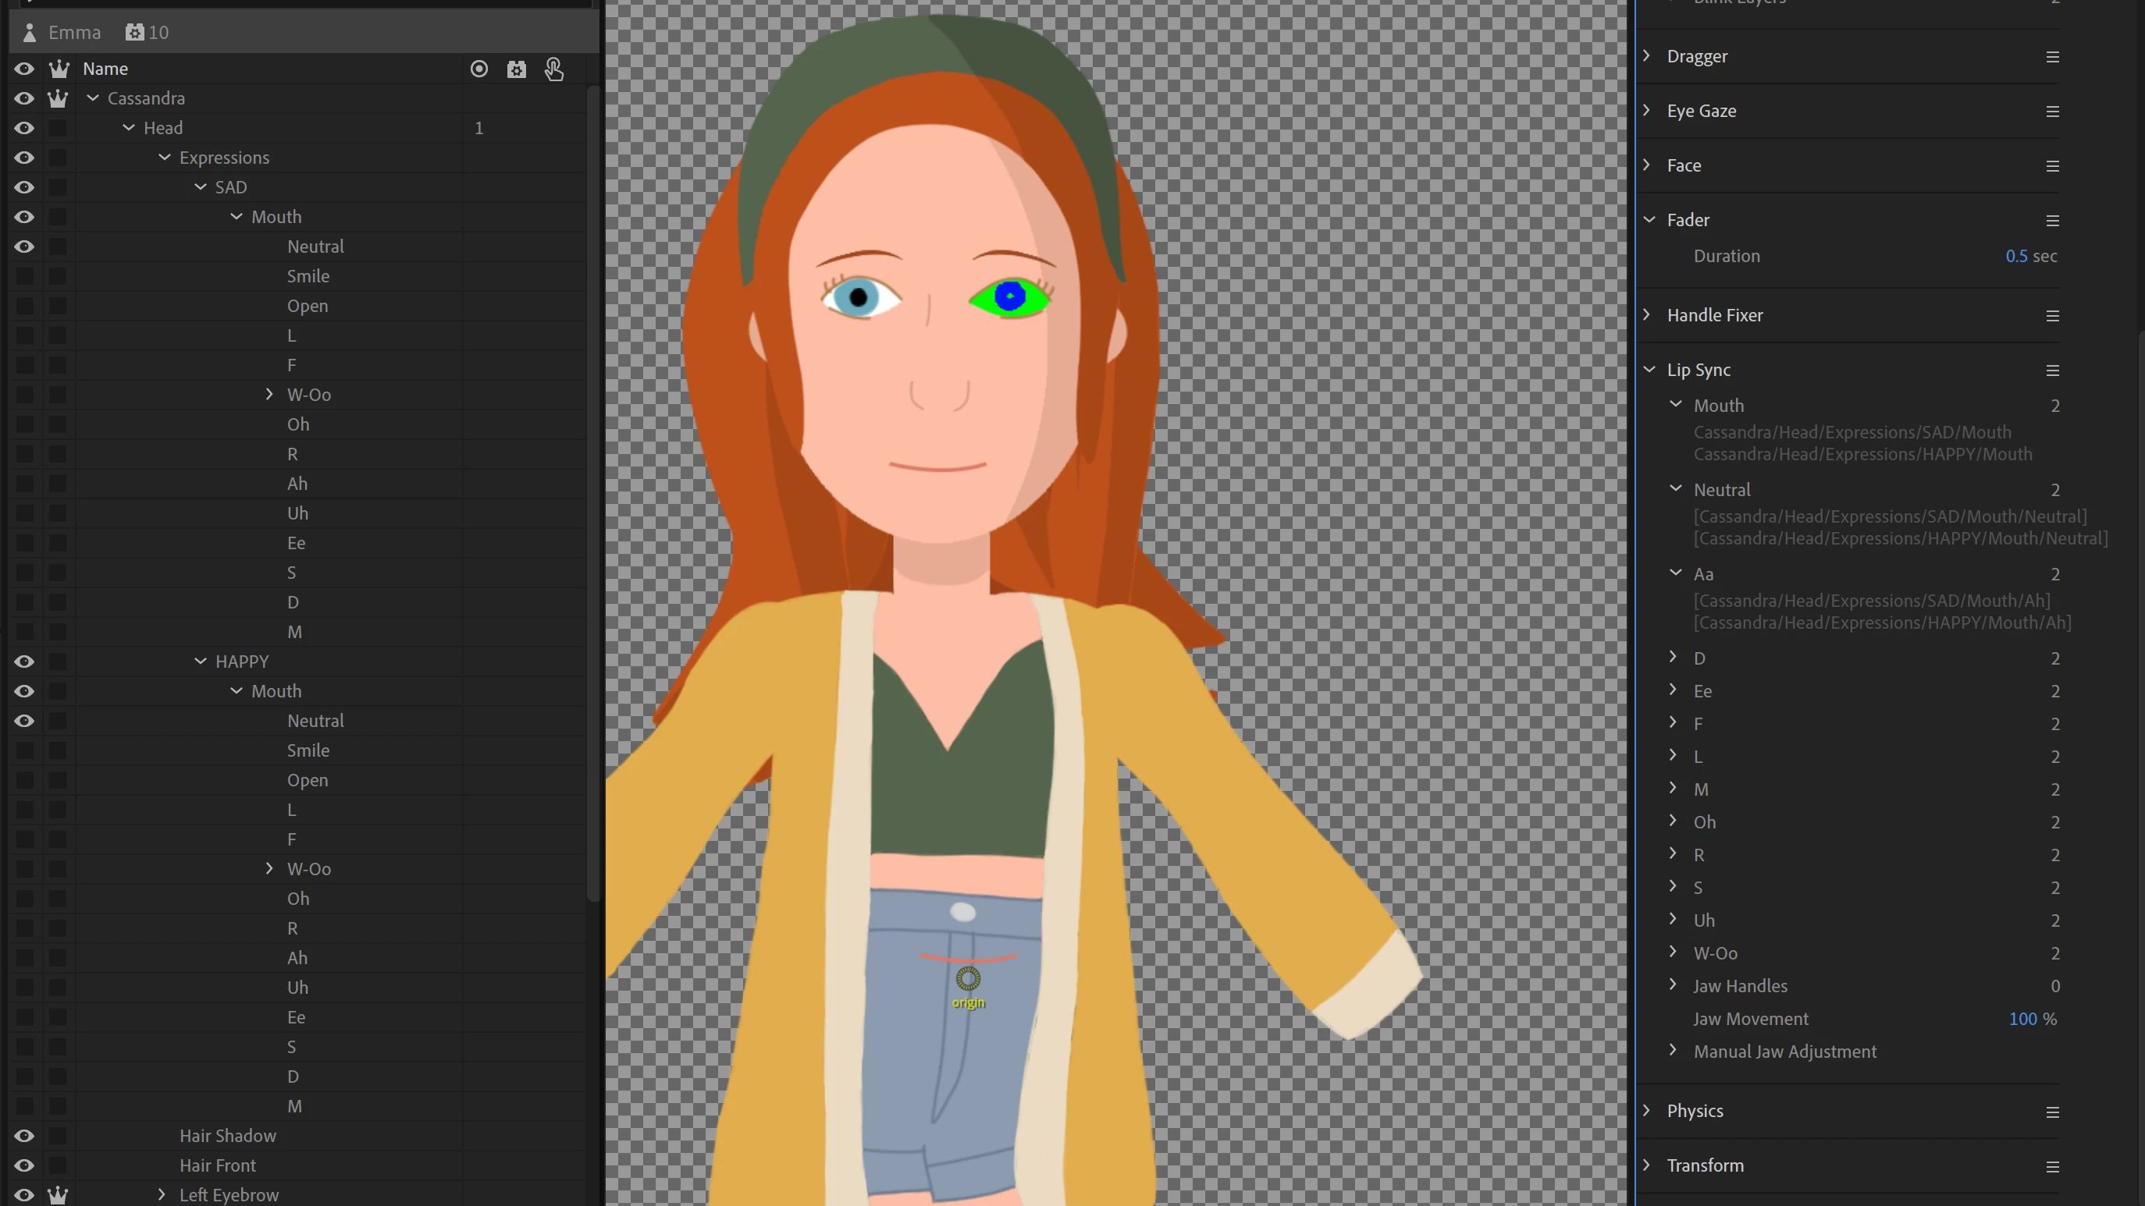Viewport: 2145px width, 1206px height.
Task: Expand the Jaw Handles property
Action: pos(1673,985)
